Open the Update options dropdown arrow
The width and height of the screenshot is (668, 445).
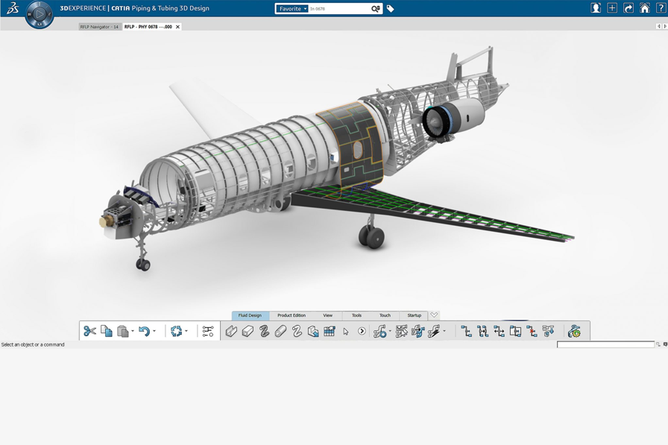(x=186, y=331)
